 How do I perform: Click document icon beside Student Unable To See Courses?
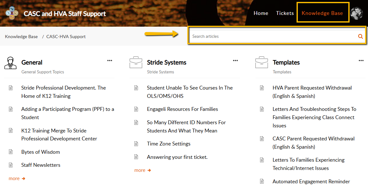pyautogui.click(x=136, y=88)
